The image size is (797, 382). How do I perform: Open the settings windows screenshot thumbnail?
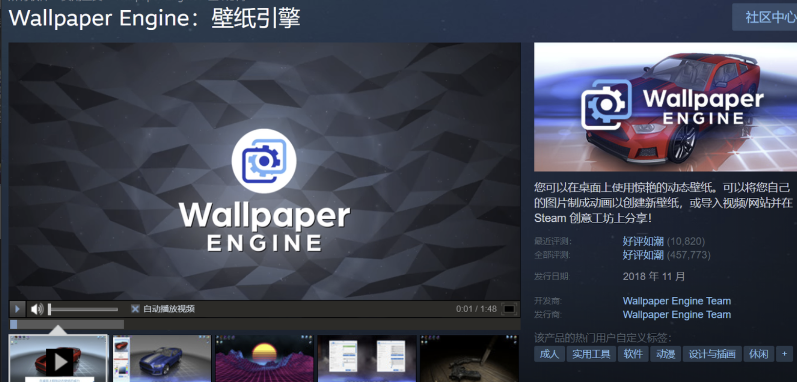pyautogui.click(x=367, y=359)
